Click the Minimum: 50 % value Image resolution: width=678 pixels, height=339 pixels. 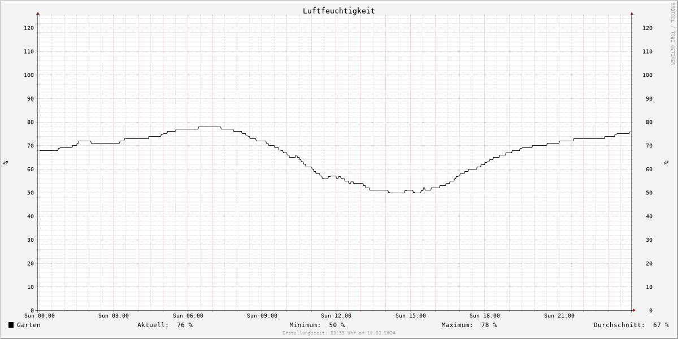[x=317, y=325]
